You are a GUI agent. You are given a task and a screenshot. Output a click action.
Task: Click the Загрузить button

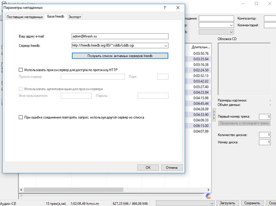point(227,203)
